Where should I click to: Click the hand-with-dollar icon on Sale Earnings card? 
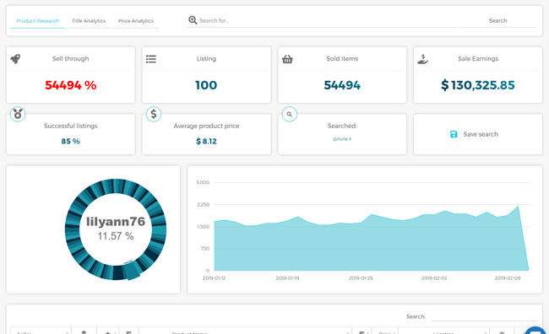(x=422, y=59)
